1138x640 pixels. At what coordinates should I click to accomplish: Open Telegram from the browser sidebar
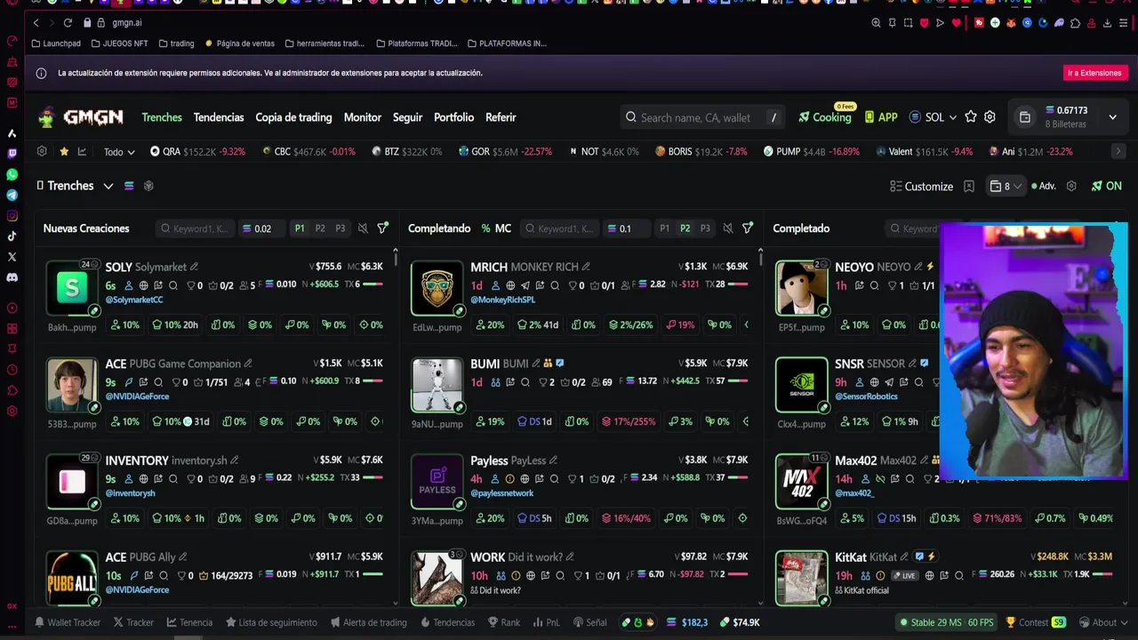coord(12,195)
